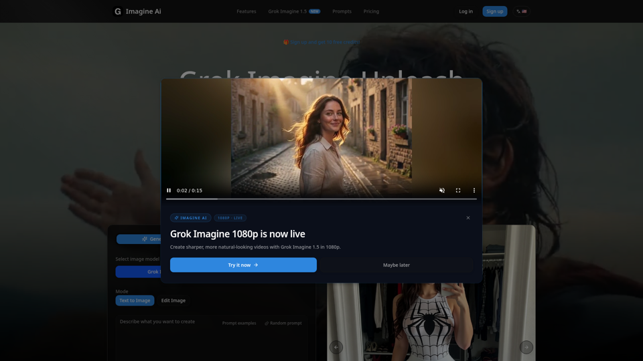The height and width of the screenshot is (361, 643).
Task: Open the Features menu item
Action: pyautogui.click(x=246, y=11)
